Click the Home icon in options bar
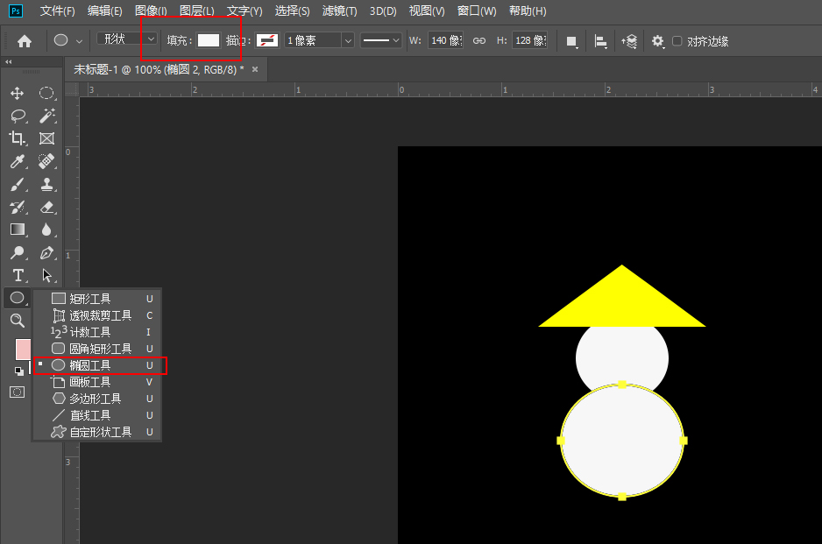822x544 pixels. point(25,40)
